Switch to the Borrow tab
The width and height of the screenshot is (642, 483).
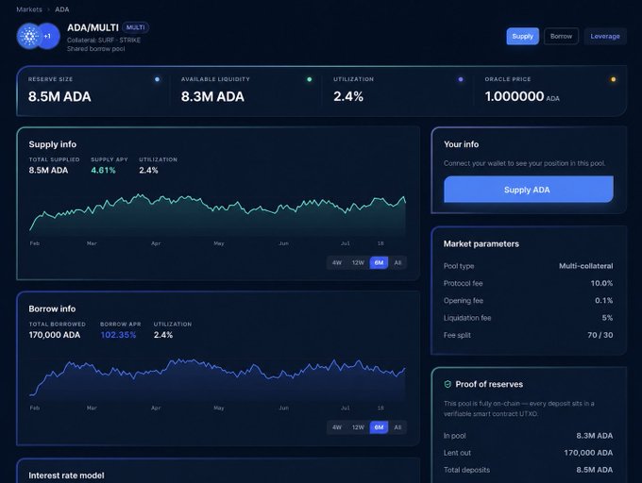pyautogui.click(x=561, y=36)
